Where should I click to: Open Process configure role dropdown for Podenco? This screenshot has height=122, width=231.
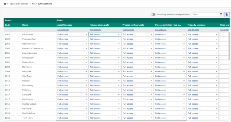(x=137, y=90)
